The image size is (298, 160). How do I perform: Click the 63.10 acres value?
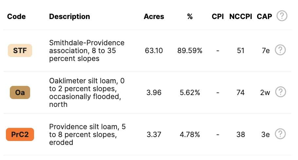click(154, 51)
